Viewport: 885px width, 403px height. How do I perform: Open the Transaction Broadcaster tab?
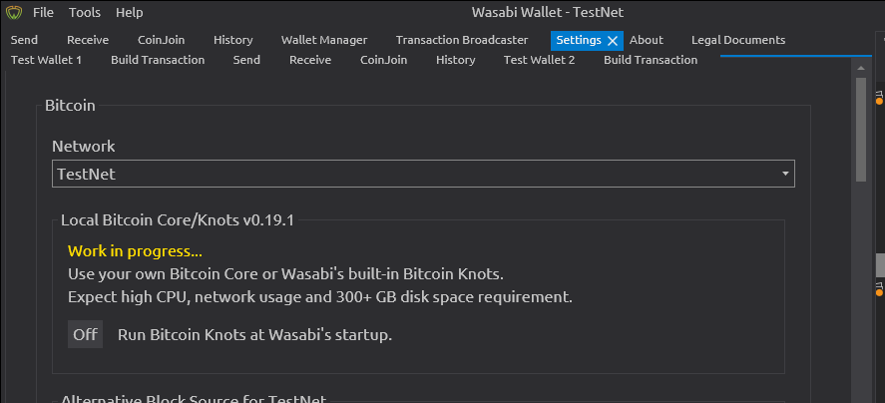462,40
